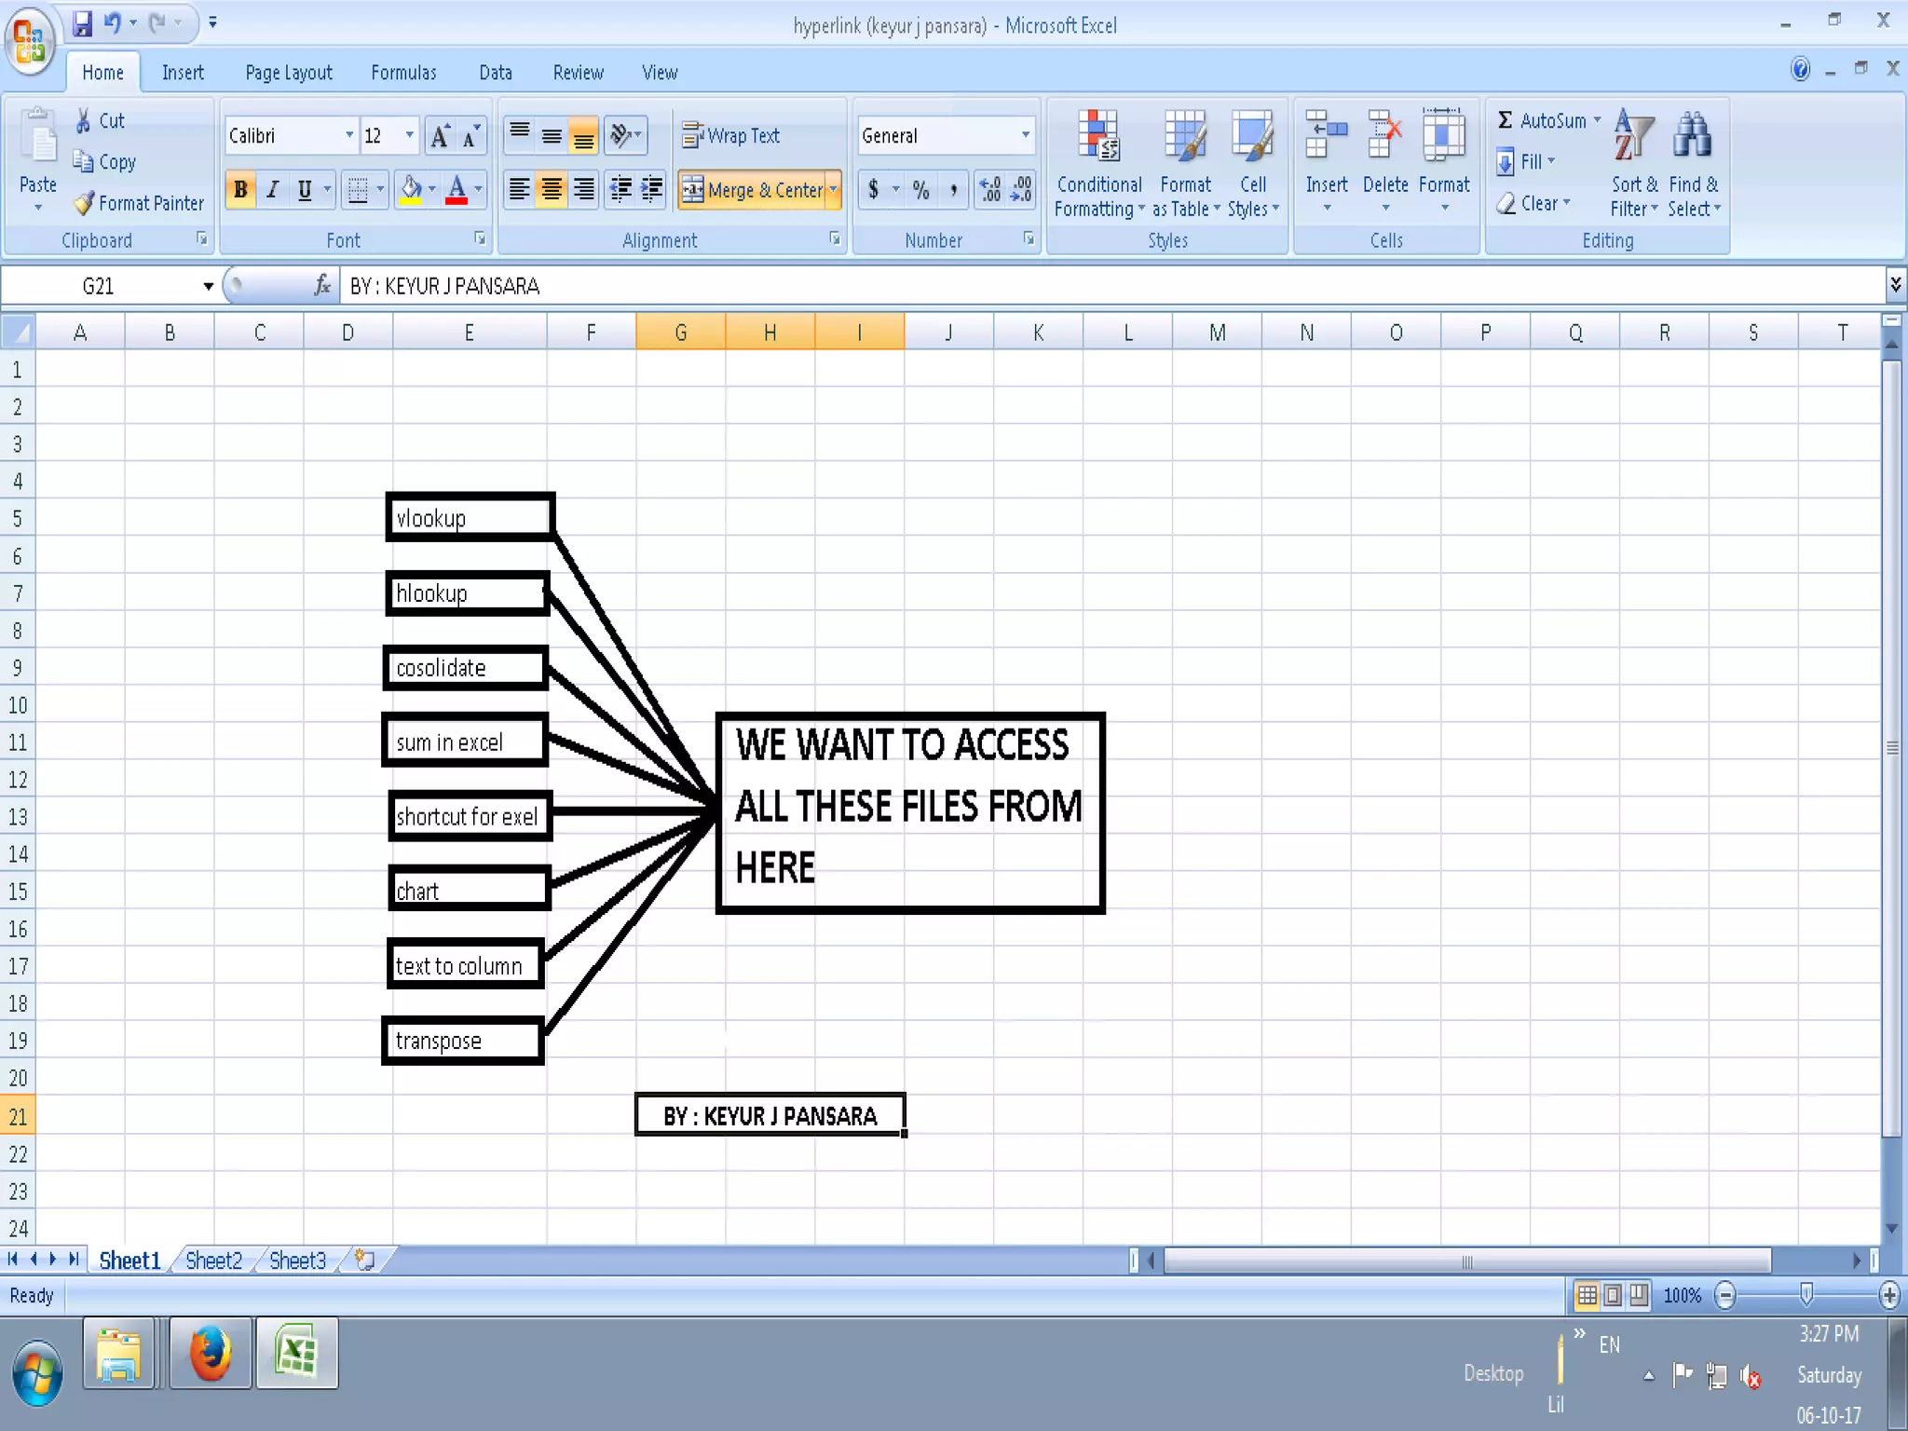This screenshot has height=1431, width=1908.
Task: Toggle Bold formatting
Action: (240, 190)
